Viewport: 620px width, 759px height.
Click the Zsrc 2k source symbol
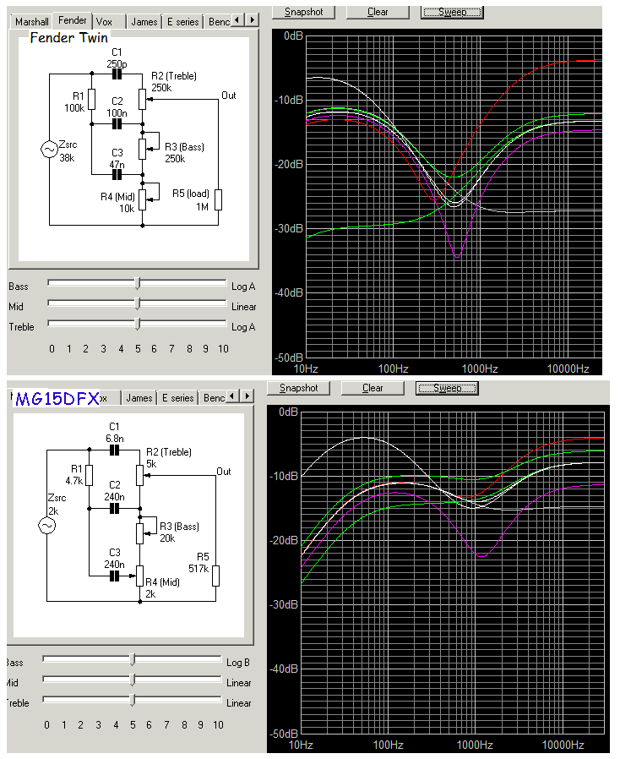click(x=47, y=526)
